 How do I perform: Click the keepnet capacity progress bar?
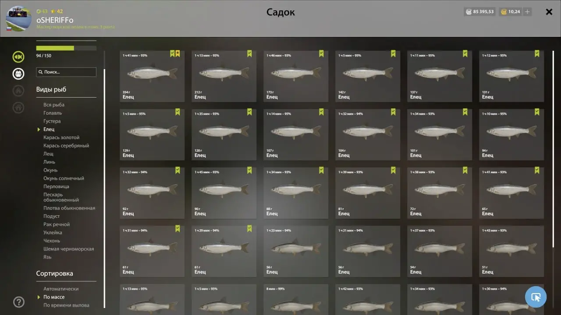pos(66,48)
